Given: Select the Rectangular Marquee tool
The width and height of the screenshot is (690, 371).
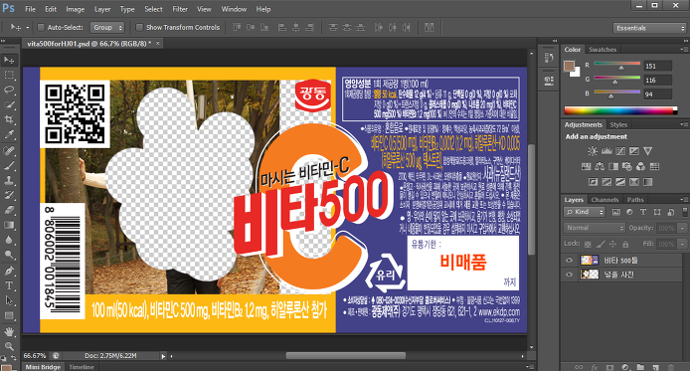Looking at the screenshot, I should [9, 75].
